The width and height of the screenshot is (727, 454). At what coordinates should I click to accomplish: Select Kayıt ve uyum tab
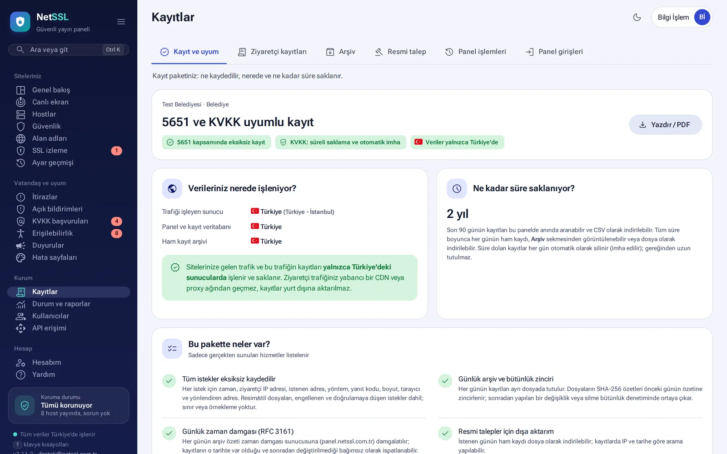(x=189, y=52)
